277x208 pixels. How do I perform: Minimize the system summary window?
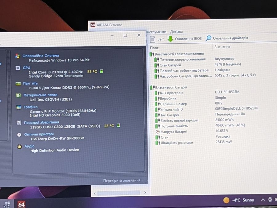[112, 35]
